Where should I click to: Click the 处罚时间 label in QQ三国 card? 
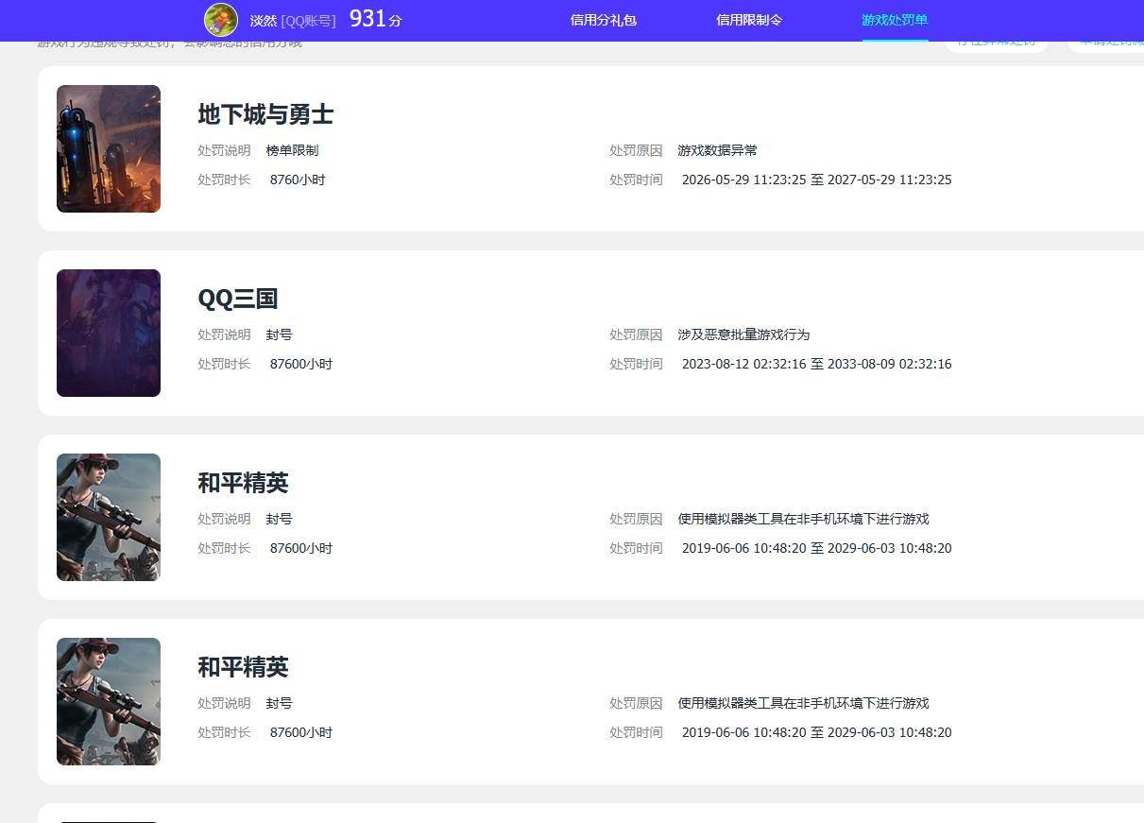pyautogui.click(x=636, y=364)
